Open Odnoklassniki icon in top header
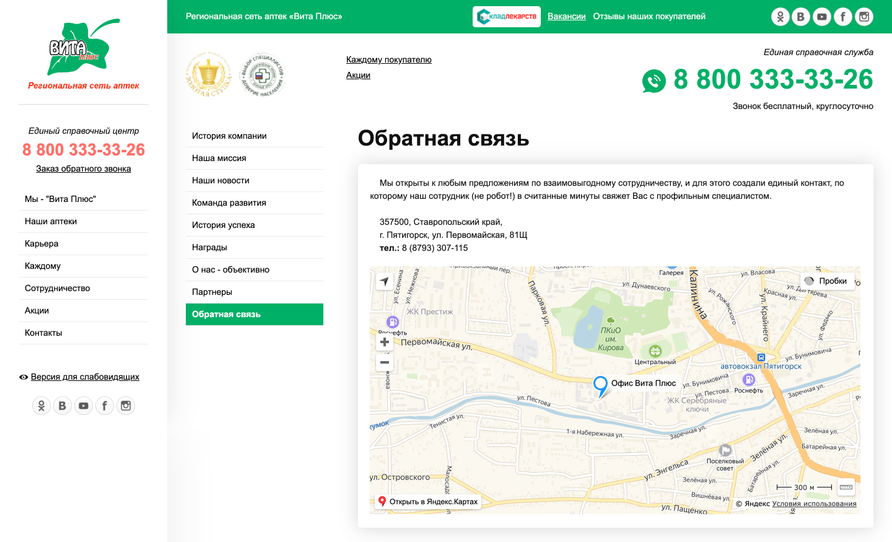The width and height of the screenshot is (892, 542). coord(780,17)
